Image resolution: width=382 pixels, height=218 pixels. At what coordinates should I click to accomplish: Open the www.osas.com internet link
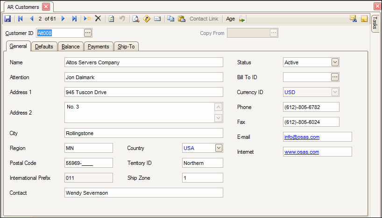[x=301, y=152]
